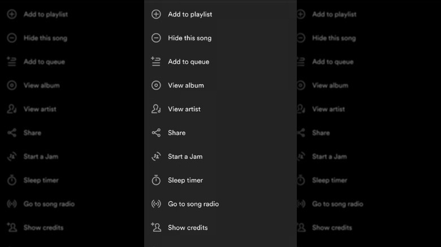Image resolution: width=441 pixels, height=247 pixels.
Task: Select the 'Add to queue' option label
Action: [x=188, y=61]
